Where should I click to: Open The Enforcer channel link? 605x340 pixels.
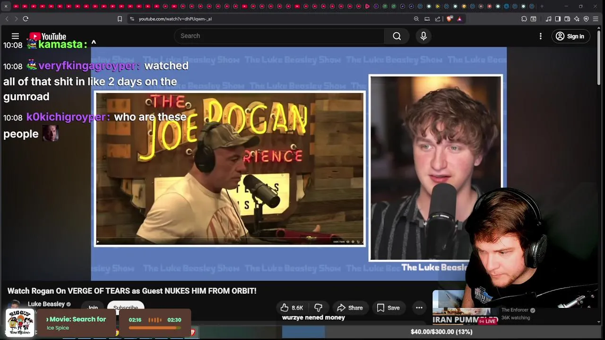pyautogui.click(x=515, y=310)
